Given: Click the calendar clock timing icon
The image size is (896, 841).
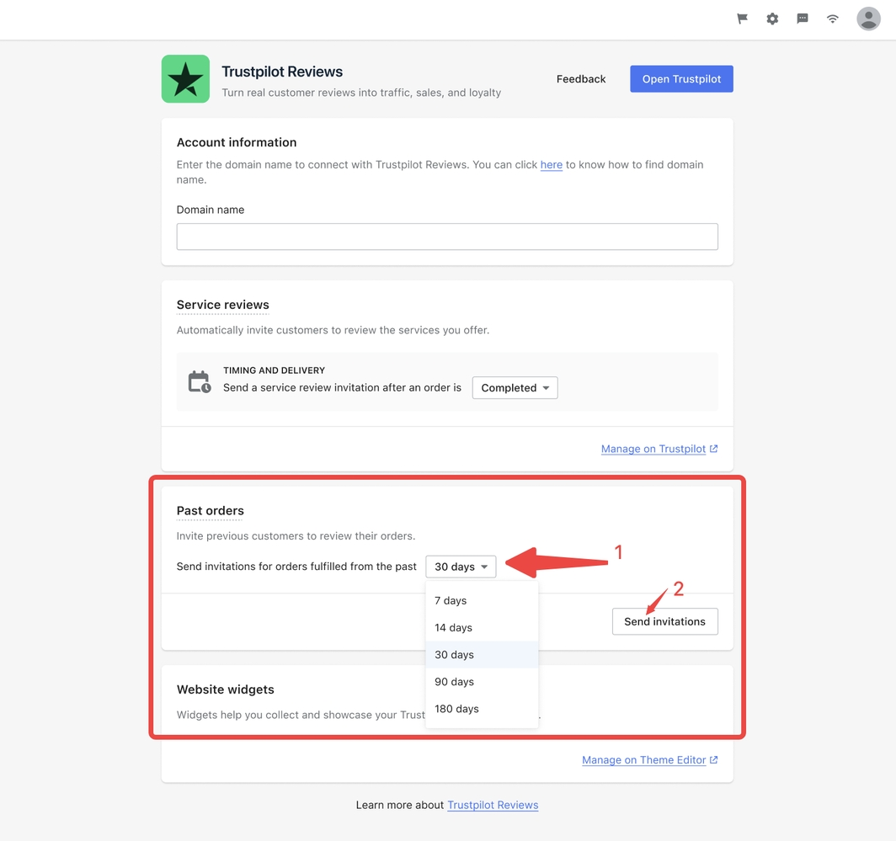Looking at the screenshot, I should tap(200, 381).
